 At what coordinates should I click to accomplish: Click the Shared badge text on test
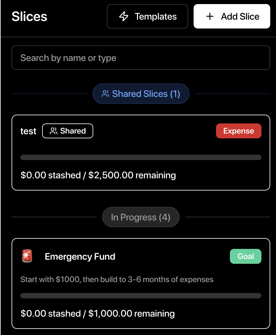coord(73,131)
